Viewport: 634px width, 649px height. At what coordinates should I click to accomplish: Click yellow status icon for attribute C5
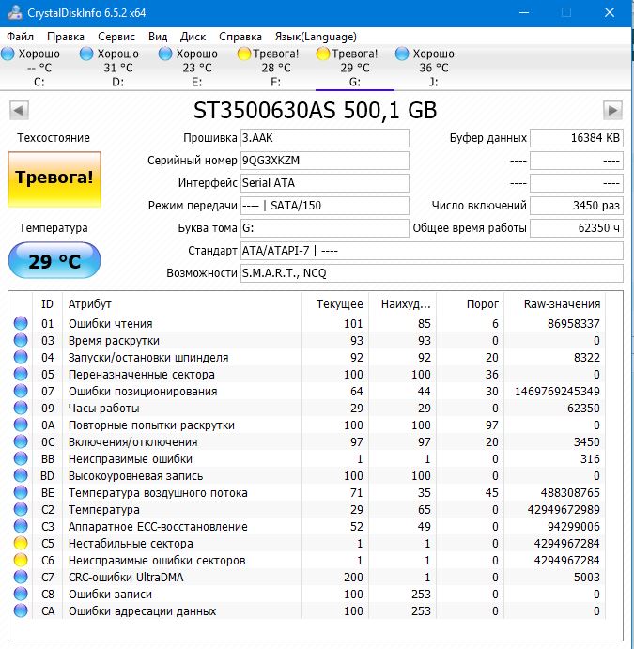21,544
